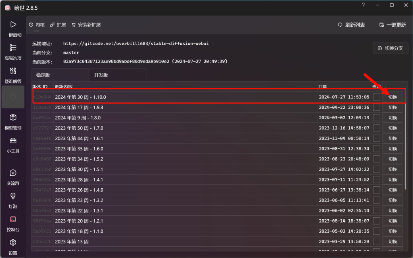413x258 pixels.
Task: Click the 一键更新 one-click update button
Action: [x=392, y=25]
